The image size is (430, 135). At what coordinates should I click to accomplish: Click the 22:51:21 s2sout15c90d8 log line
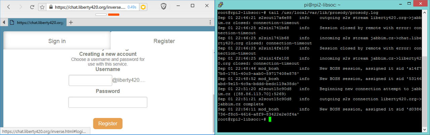pyautogui.click(x=319, y=102)
